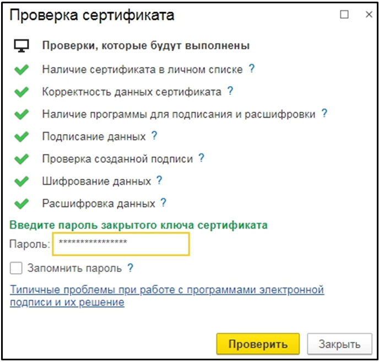Image resolution: width=379 pixels, height=362 pixels.
Task: Click help icon beside 'Запомнить пароль'
Action: (131, 269)
